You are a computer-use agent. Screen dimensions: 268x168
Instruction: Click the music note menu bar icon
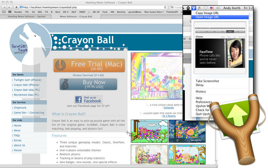(x=199, y=7)
